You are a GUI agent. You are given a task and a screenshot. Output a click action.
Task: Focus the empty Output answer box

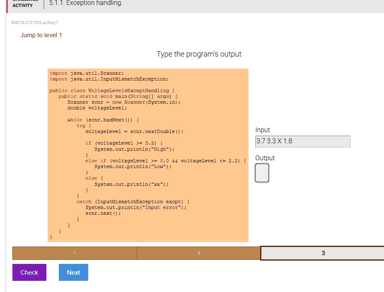tap(262, 173)
